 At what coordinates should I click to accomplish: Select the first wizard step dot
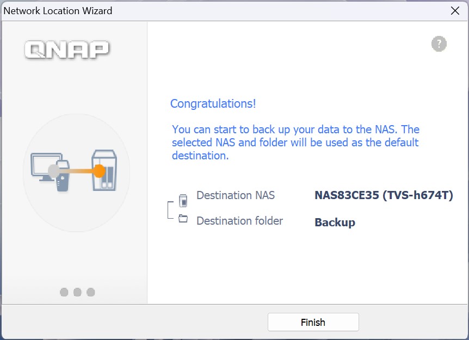pos(64,292)
